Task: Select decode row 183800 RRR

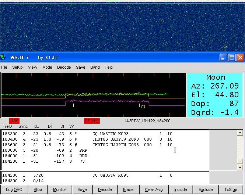Action: tap(45, 150)
